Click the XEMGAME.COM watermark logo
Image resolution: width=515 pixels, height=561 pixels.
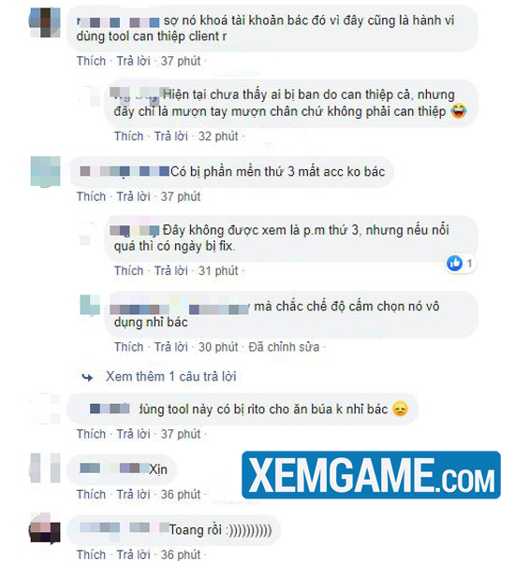tap(371, 475)
